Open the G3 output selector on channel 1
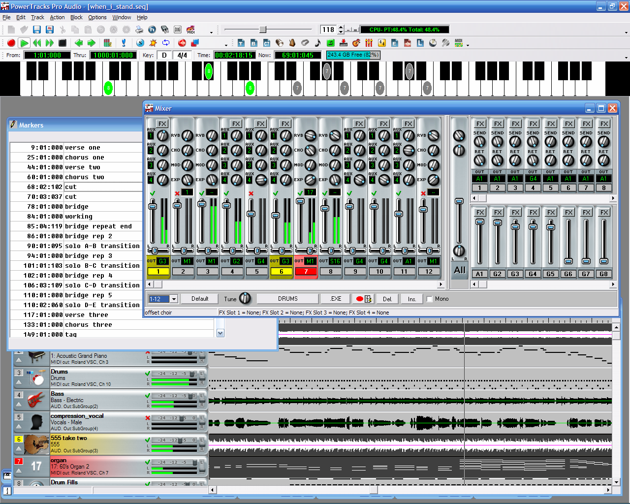 pos(162,261)
